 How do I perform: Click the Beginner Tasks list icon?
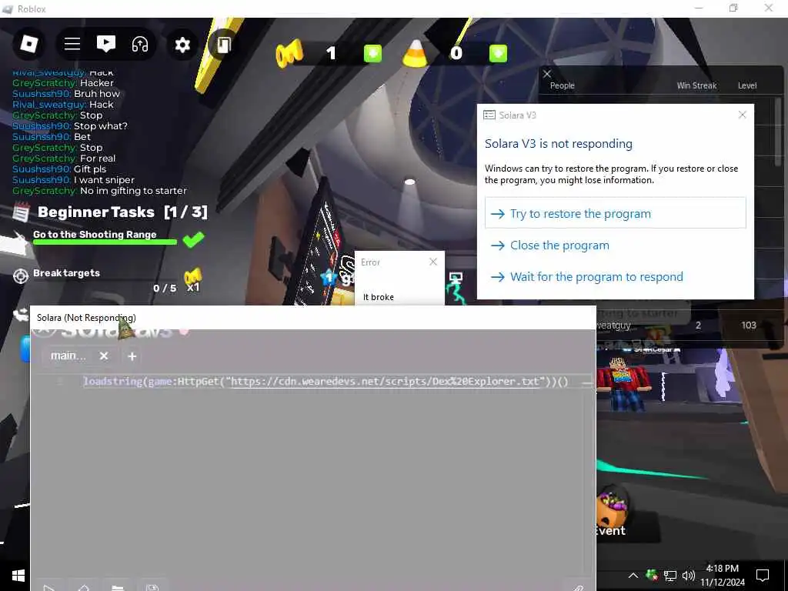click(x=21, y=212)
